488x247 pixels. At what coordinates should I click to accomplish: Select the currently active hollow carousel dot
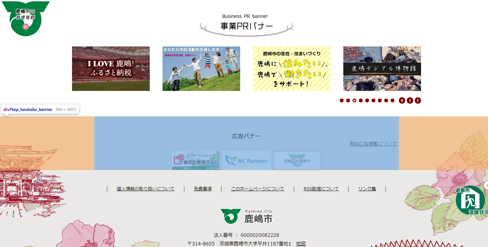point(354,100)
